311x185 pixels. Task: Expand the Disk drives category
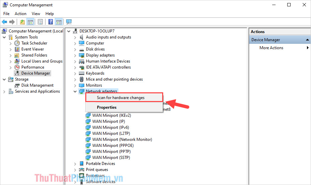75,50
